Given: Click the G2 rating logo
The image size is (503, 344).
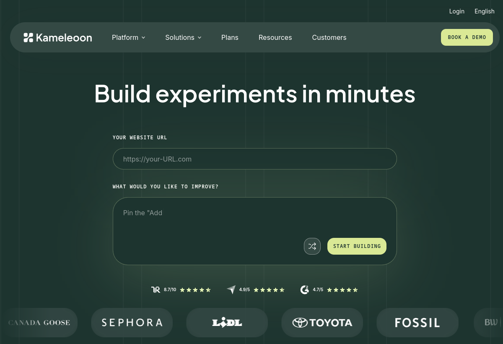Looking at the screenshot, I should [305, 289].
